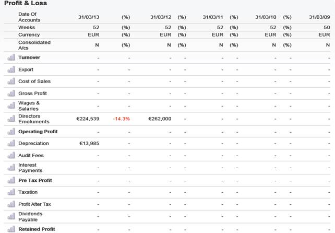Open the Directors Emoluments chart icon
335x233 pixels.
(x=11, y=119)
